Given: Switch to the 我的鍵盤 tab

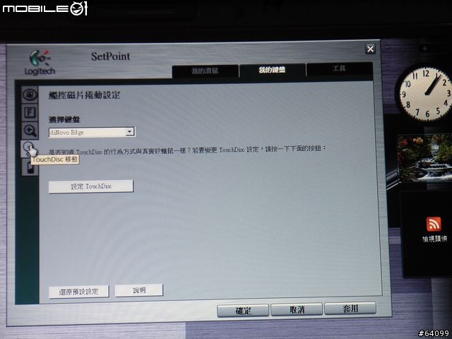Looking at the screenshot, I should [x=272, y=69].
